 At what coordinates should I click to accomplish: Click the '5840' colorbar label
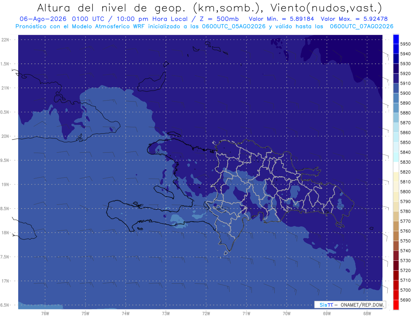click(405, 152)
